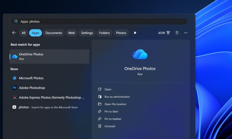Image resolution: width=232 pixels, height=139 pixels.
Task: Show more filters with the play arrow
Action: pos(135,33)
